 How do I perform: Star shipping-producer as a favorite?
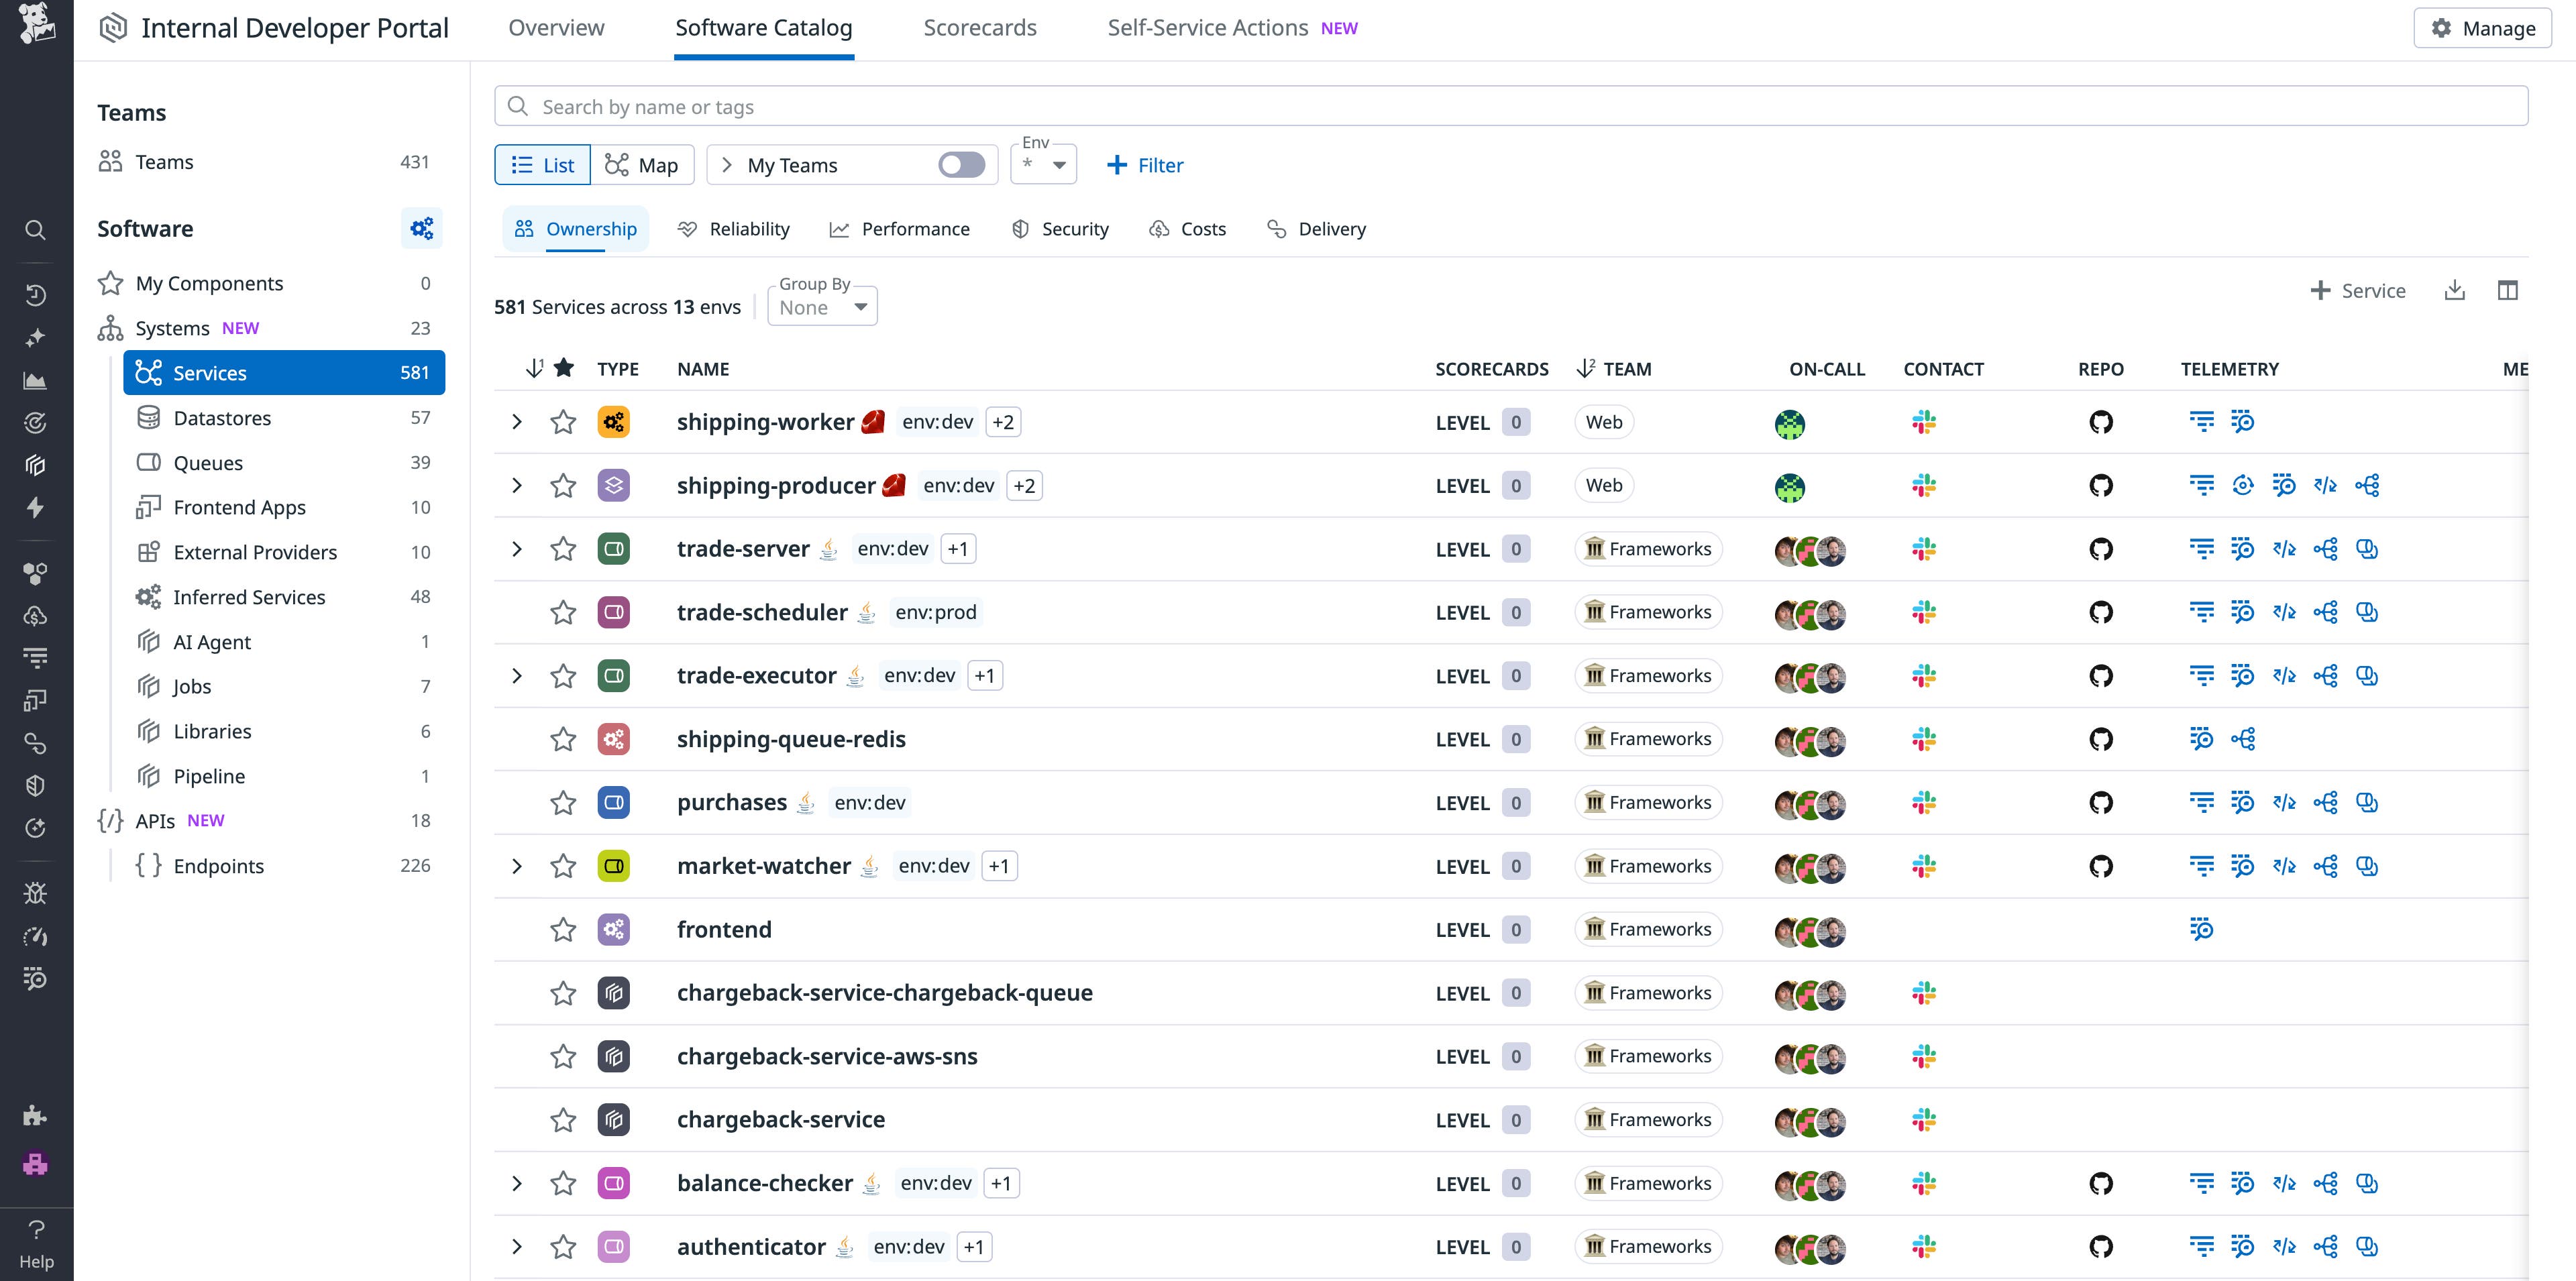pyautogui.click(x=563, y=485)
